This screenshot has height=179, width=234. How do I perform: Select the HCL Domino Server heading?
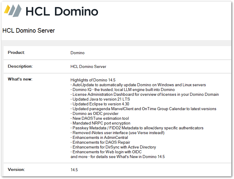click(x=29, y=31)
